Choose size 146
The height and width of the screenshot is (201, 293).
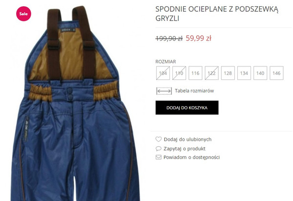point(276,73)
